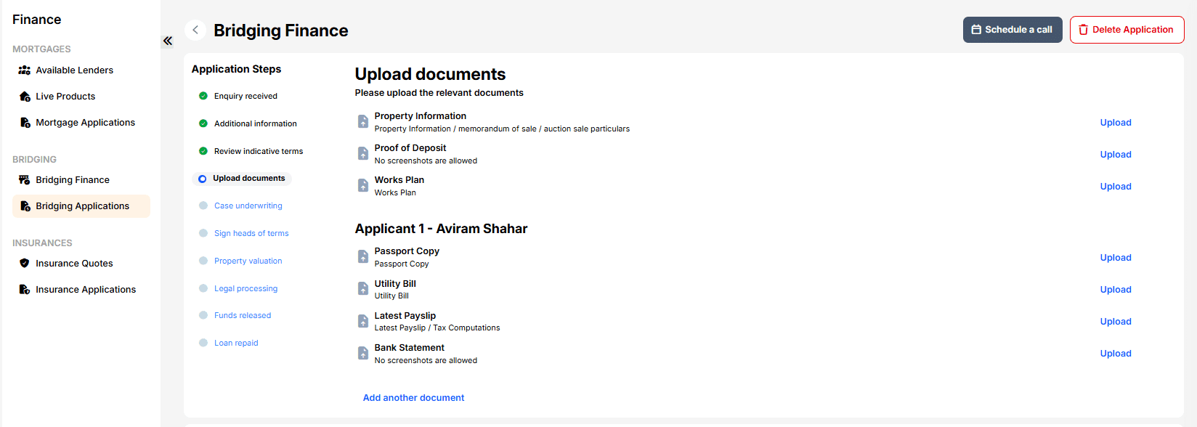
Task: Click the Proof of Deposit file icon
Action: 363,153
